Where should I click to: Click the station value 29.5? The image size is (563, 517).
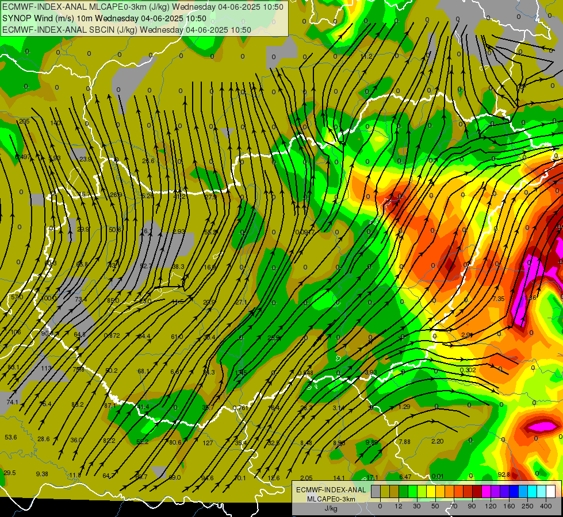point(10,473)
